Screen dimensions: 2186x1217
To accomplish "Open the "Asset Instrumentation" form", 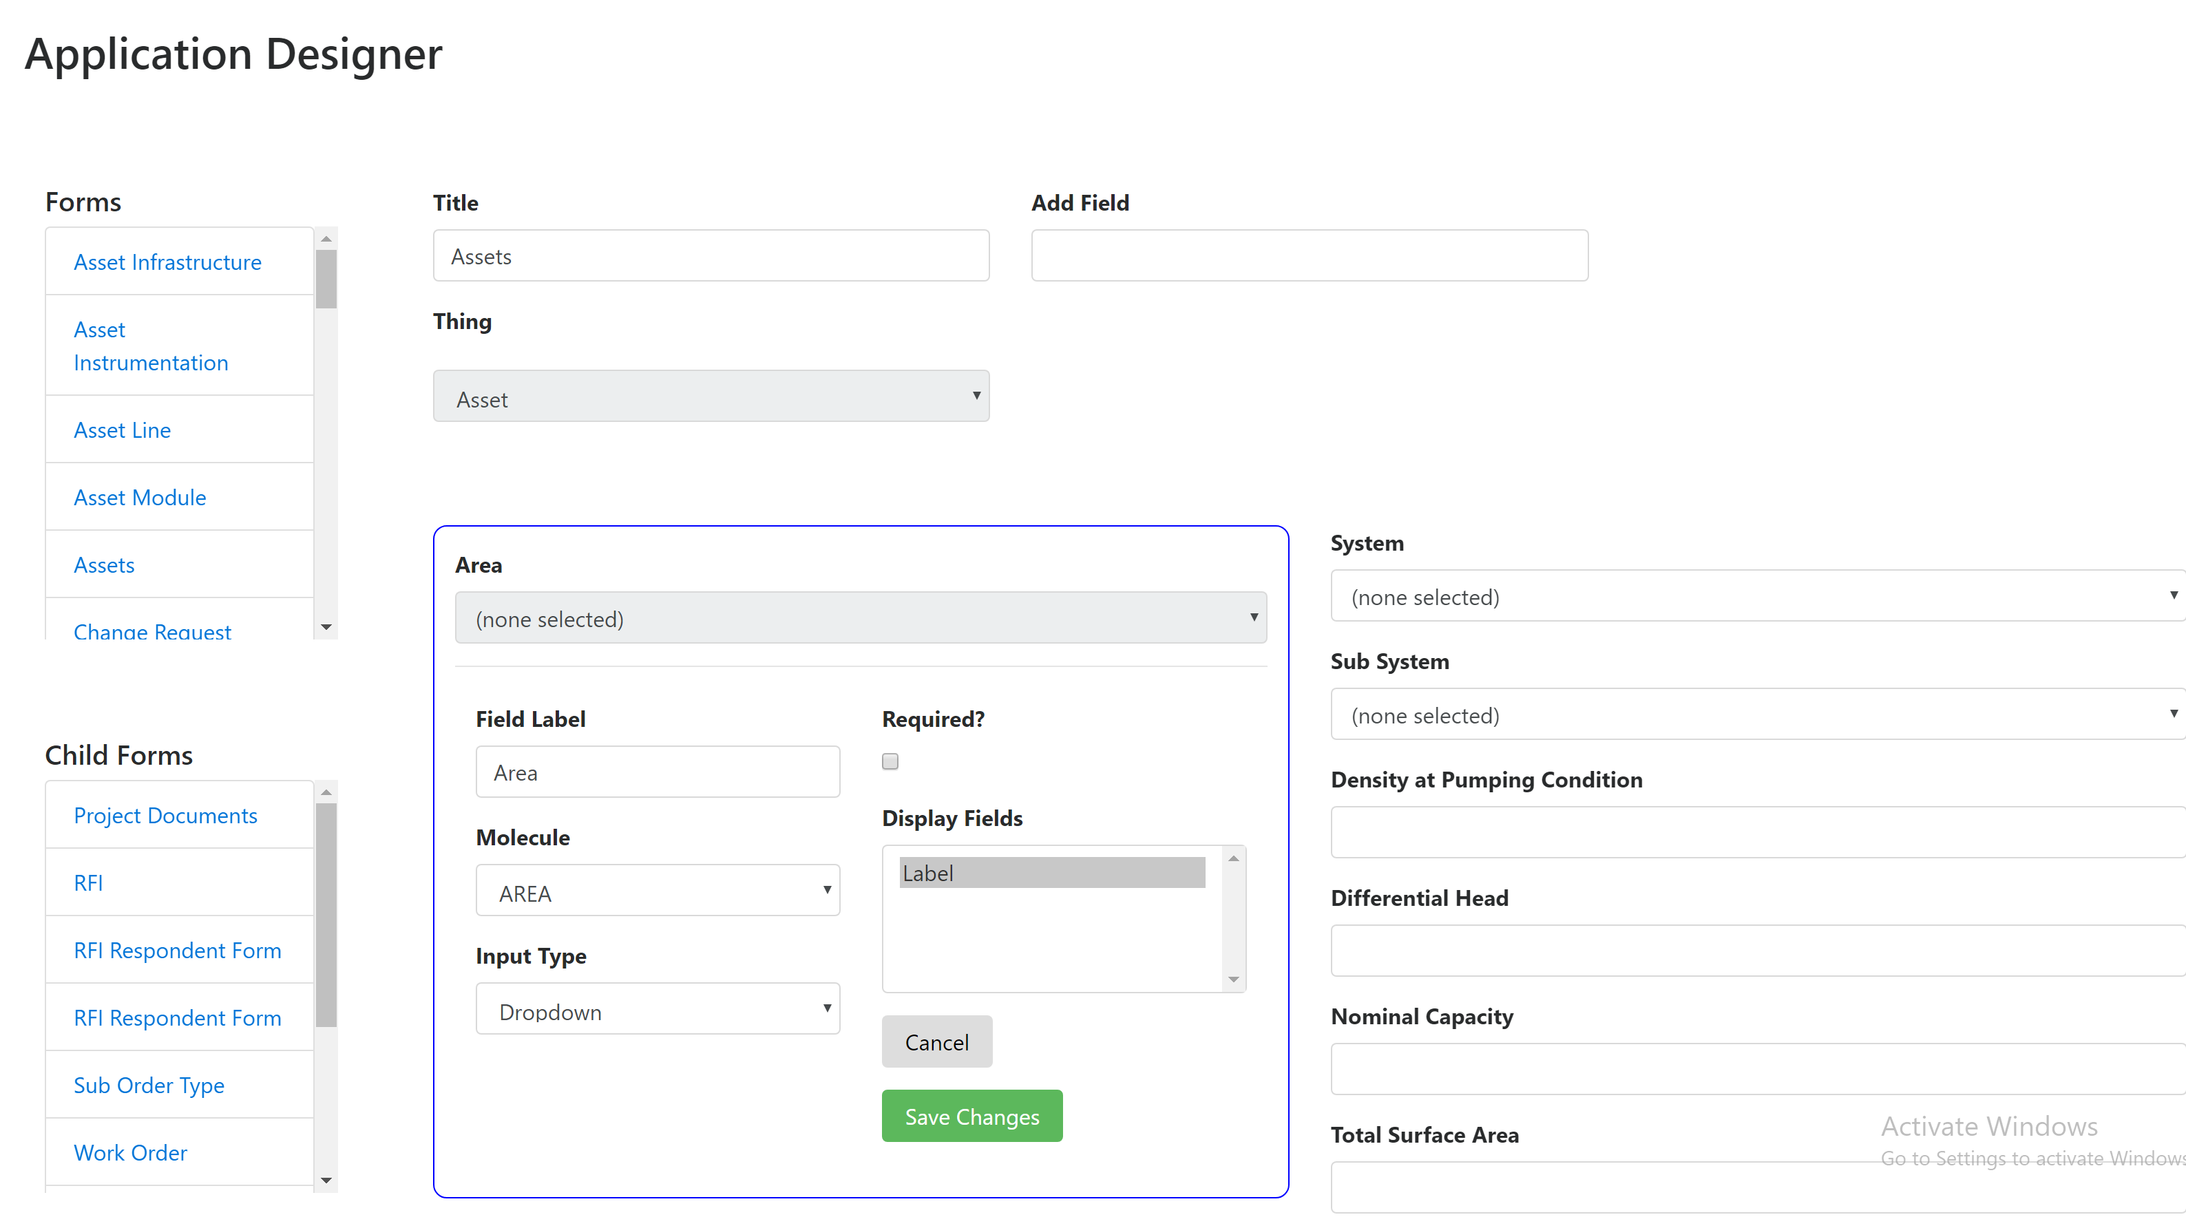I will click(x=150, y=346).
